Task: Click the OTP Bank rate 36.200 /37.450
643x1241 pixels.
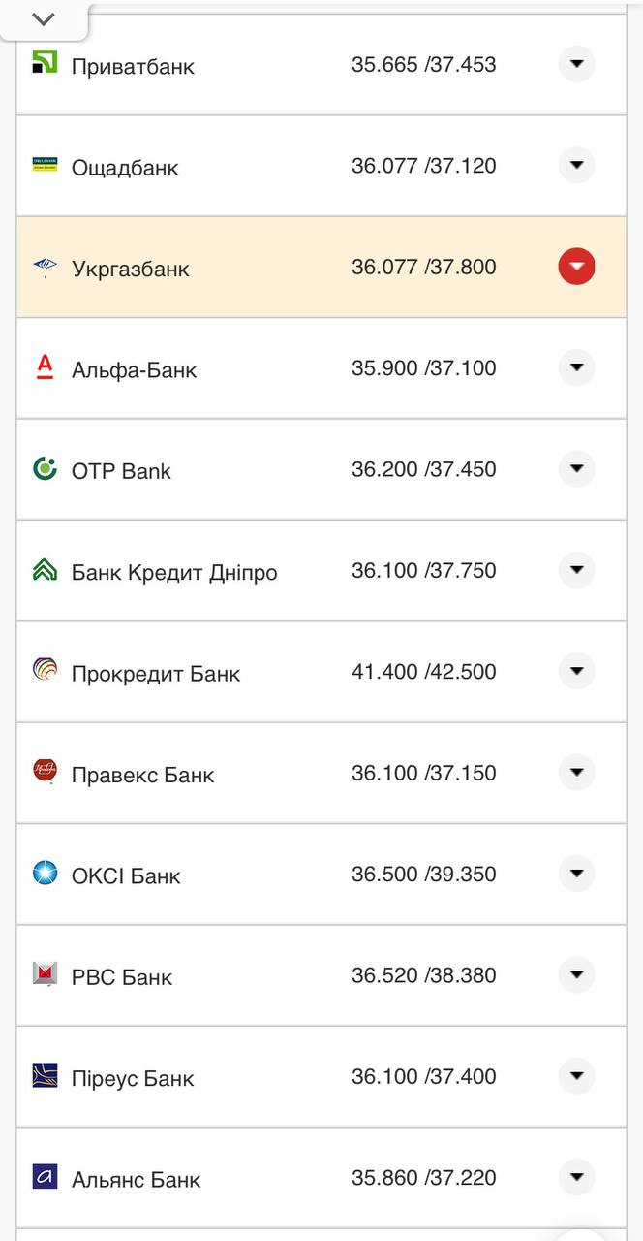Action: 423,469
